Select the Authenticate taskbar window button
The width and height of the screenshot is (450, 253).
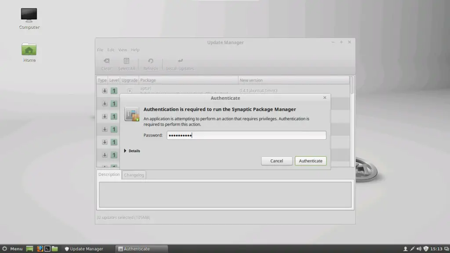tap(142, 249)
